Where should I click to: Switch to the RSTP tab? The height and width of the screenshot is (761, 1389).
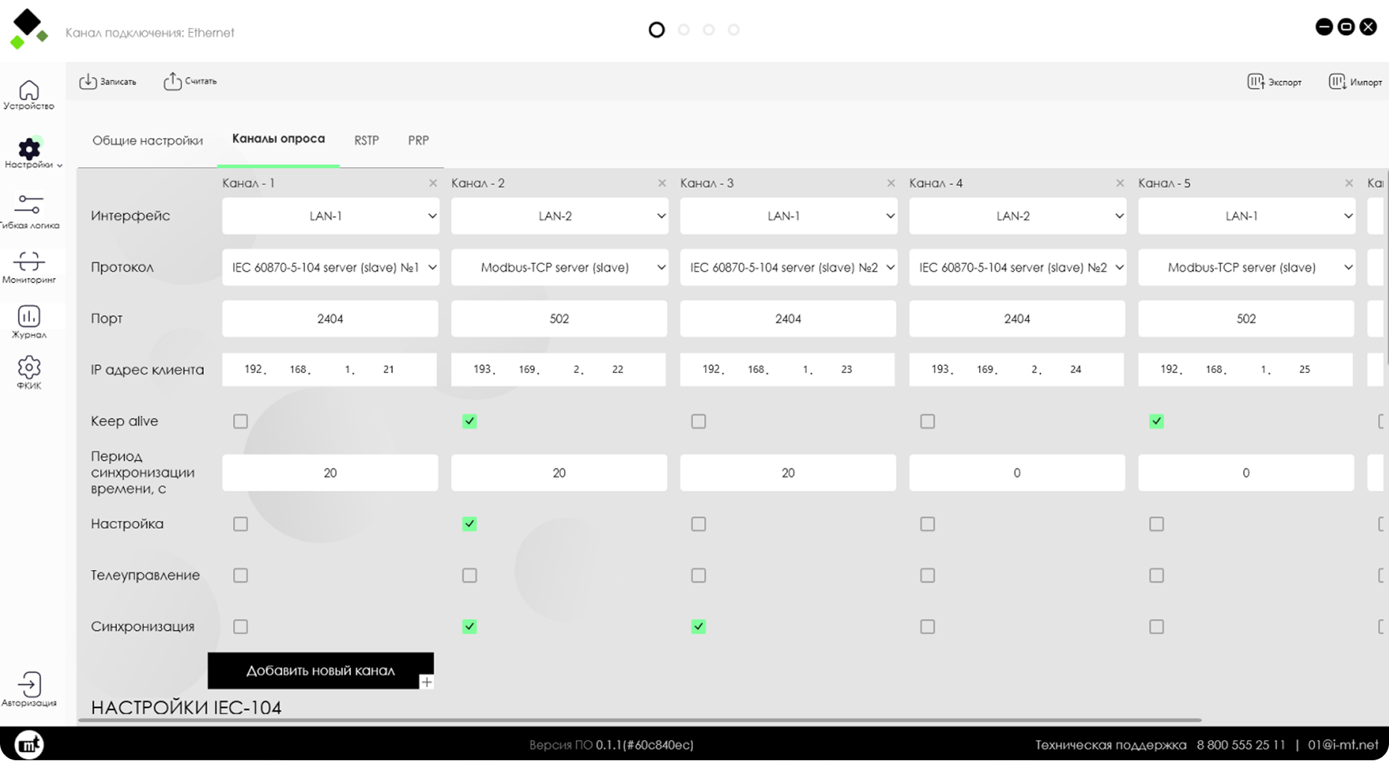coord(366,140)
